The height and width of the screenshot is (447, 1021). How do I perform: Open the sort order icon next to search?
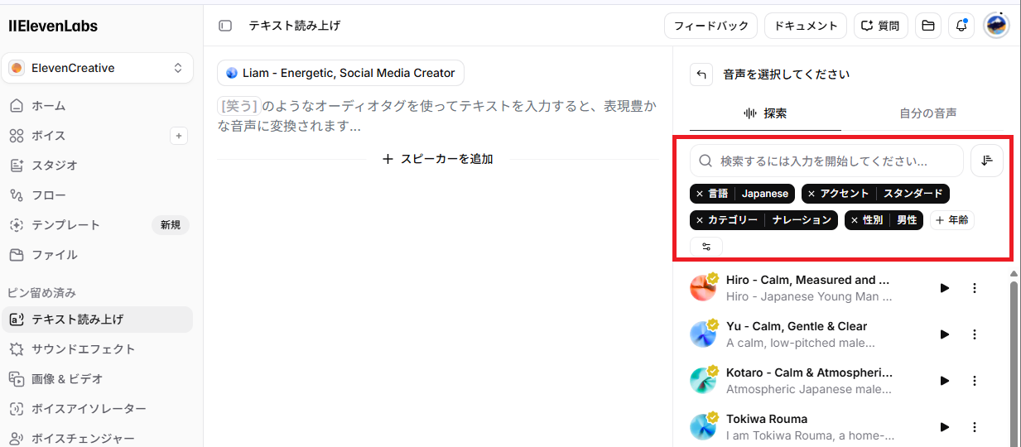tap(987, 161)
